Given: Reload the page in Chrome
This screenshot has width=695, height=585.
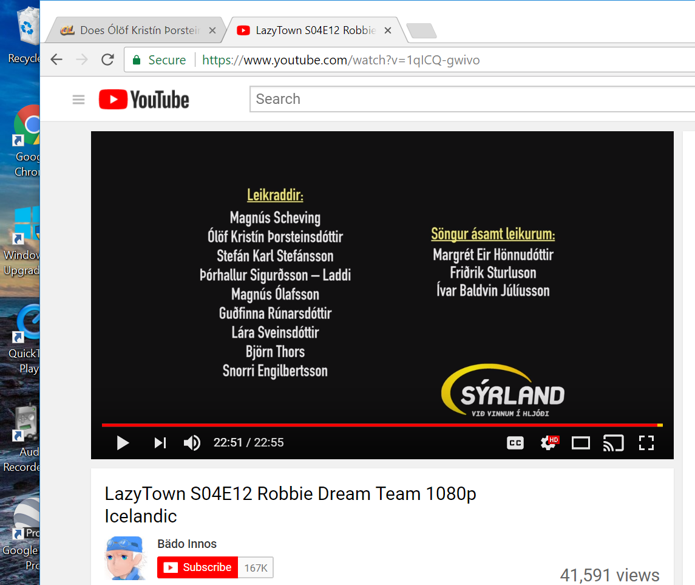Looking at the screenshot, I should 107,60.
